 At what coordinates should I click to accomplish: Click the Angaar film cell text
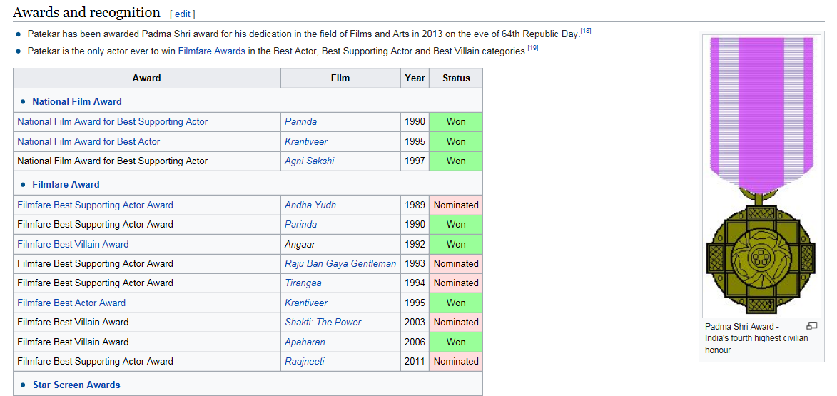tap(300, 244)
